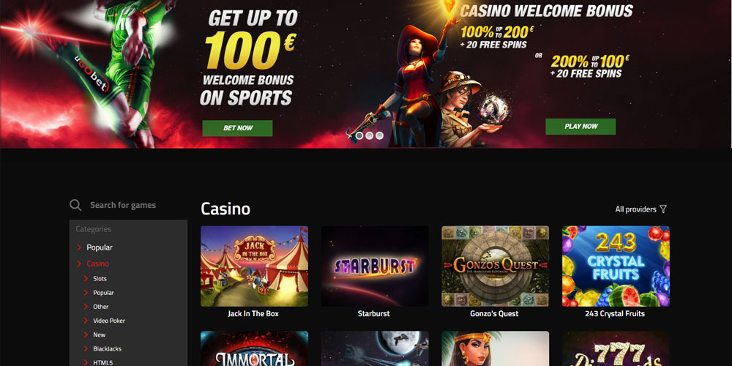The width and height of the screenshot is (732, 366).
Task: Expand the top-level Popular category chevron
Action: (x=79, y=247)
